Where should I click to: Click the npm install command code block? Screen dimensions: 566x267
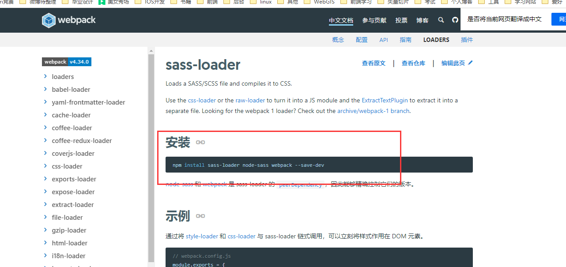pyautogui.click(x=319, y=165)
